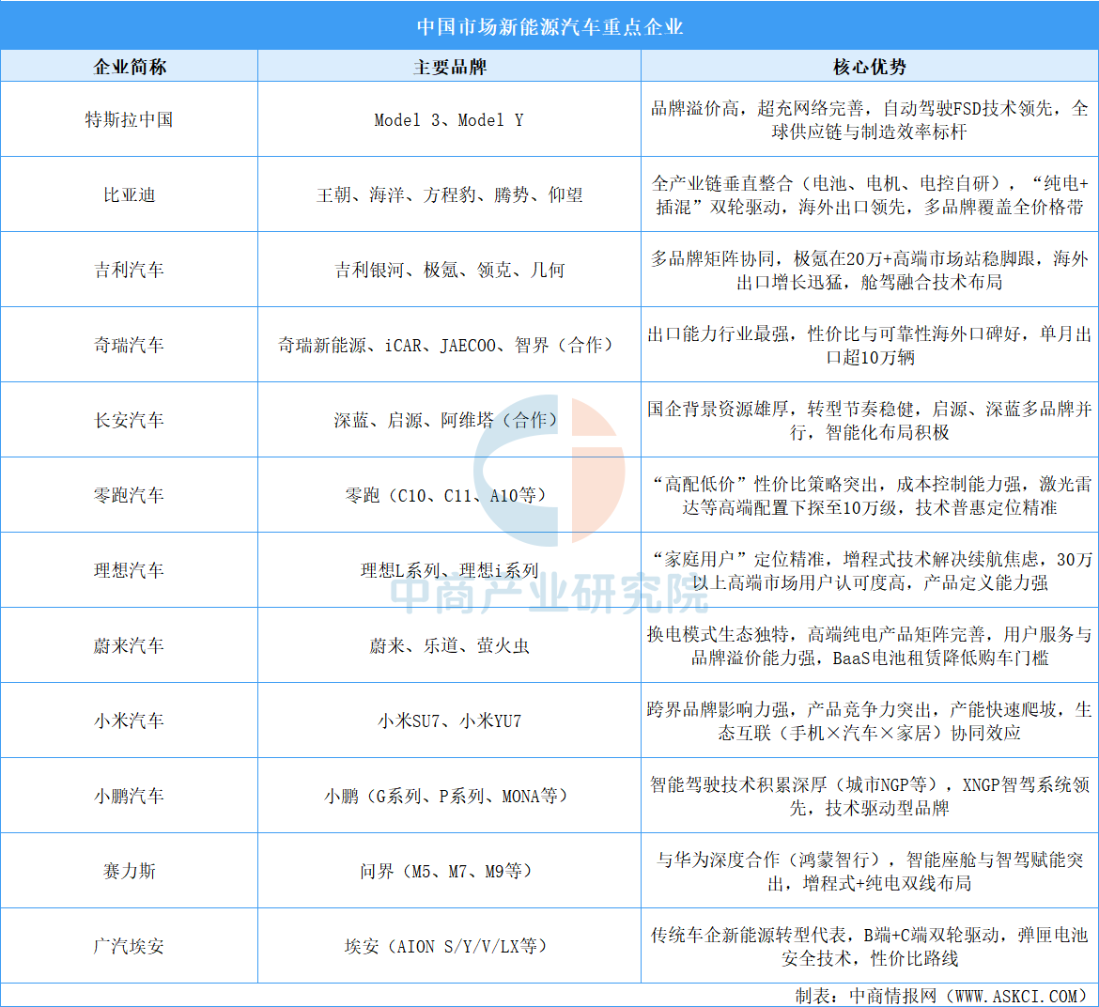The width and height of the screenshot is (1099, 1007).
Task: Select the advantage text starting 多品牌矩阵协同
Action: [x=869, y=270]
